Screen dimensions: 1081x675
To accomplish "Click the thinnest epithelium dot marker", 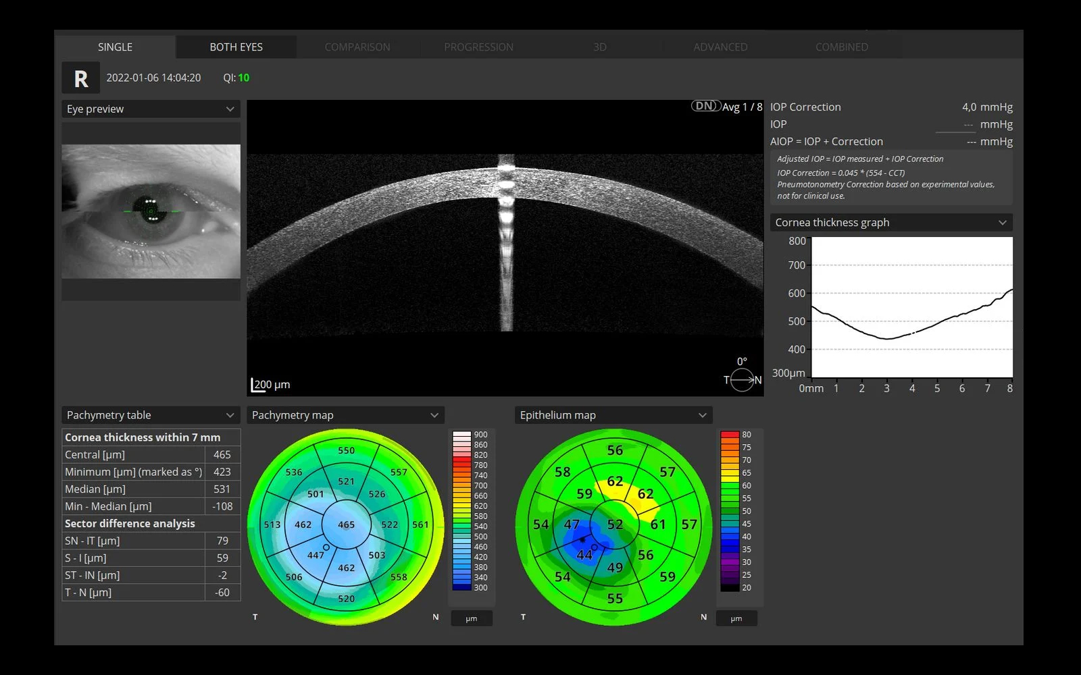I will click(x=582, y=540).
